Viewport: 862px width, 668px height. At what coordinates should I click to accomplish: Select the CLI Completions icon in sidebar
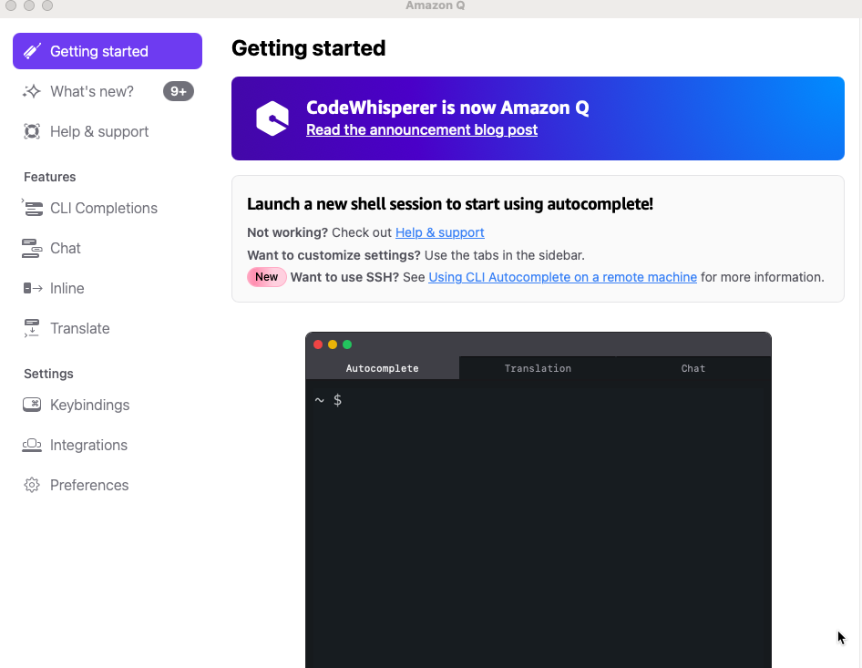32,208
